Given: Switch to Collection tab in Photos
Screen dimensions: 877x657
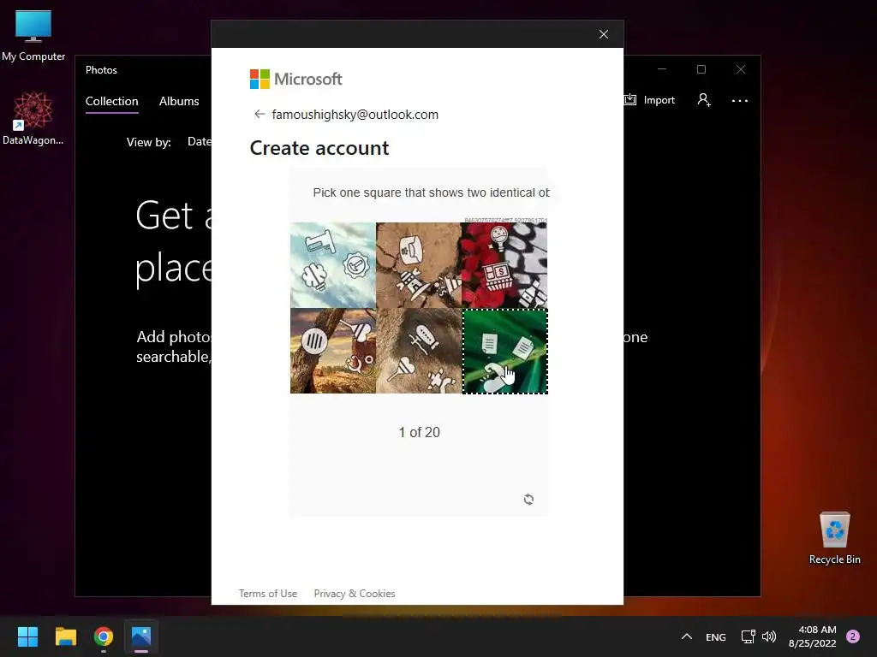Looking at the screenshot, I should tap(112, 101).
